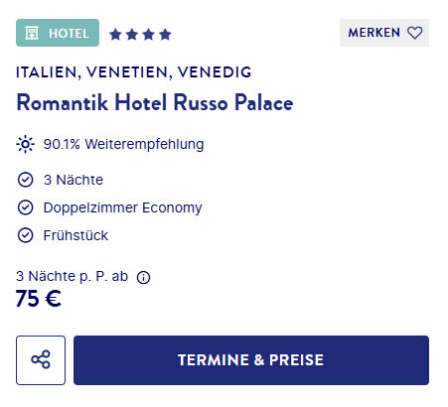Click the checkmark icon next to 3 Nächte
The width and height of the screenshot is (448, 407).
click(x=25, y=180)
